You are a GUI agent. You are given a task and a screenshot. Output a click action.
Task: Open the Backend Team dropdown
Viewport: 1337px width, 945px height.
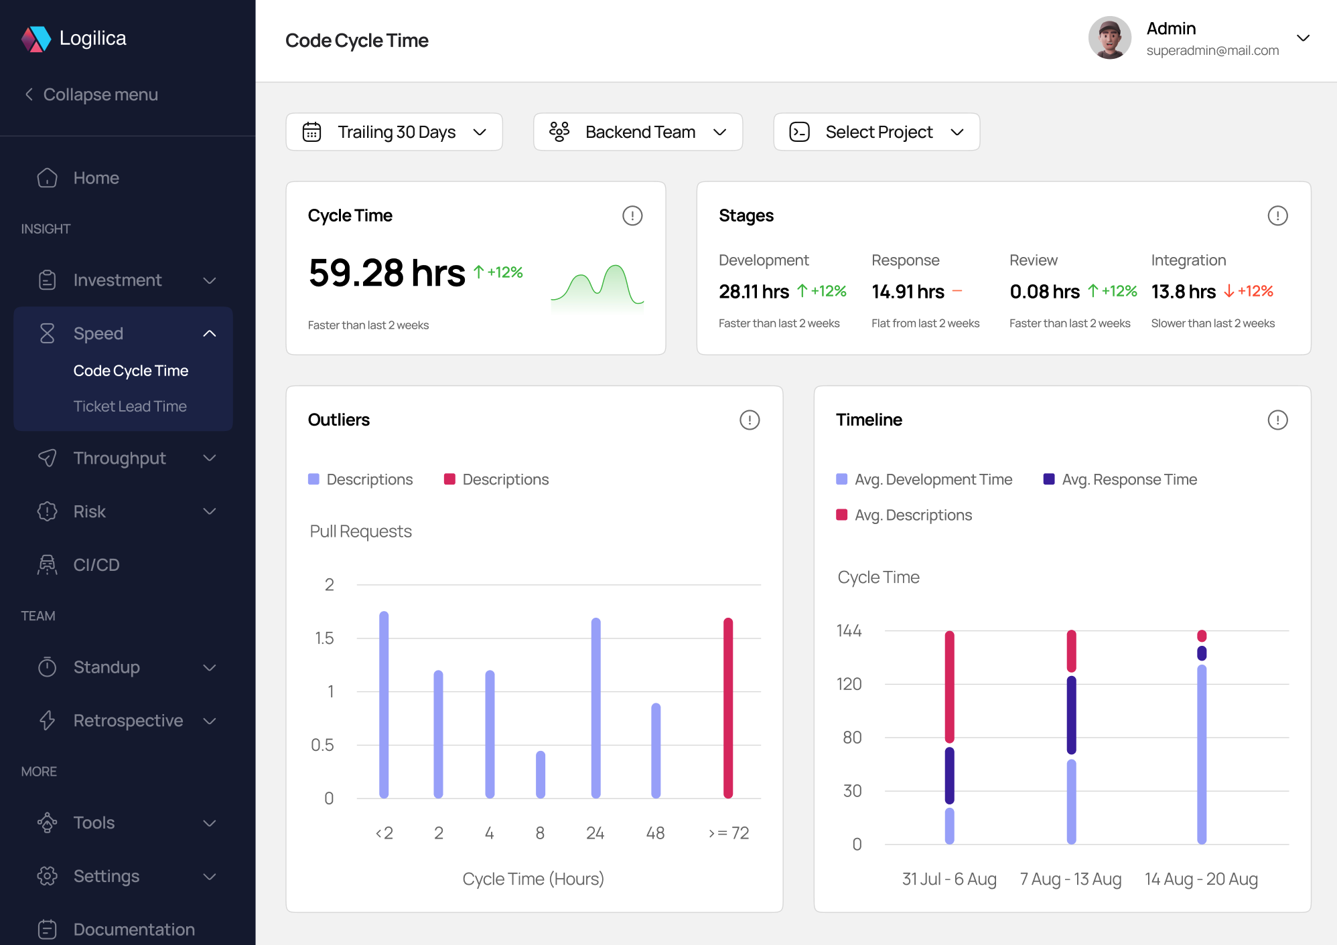tap(638, 132)
